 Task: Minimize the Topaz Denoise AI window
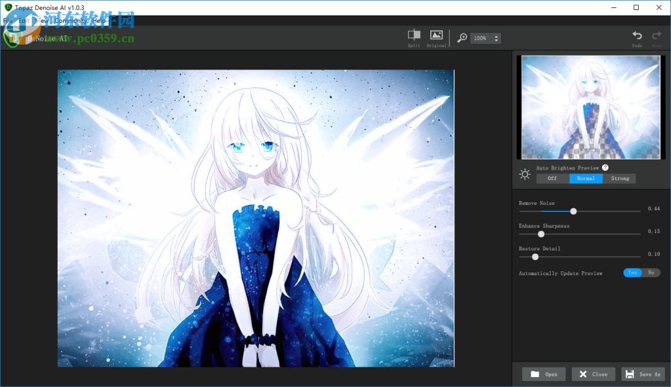(614, 7)
